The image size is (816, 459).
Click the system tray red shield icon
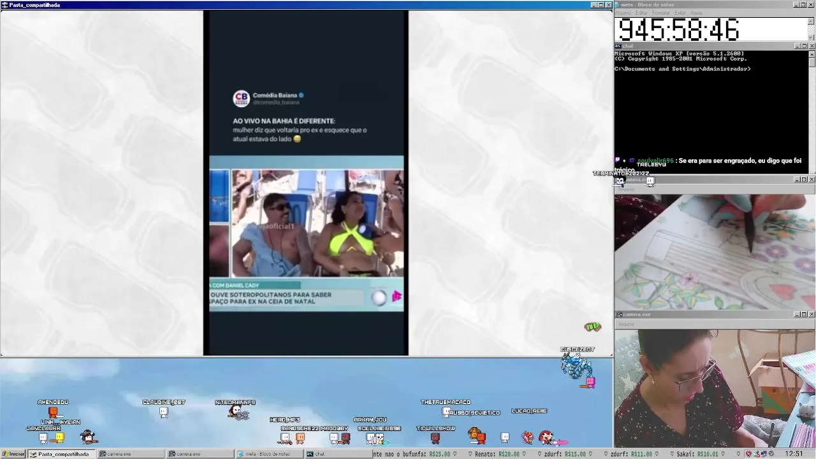[x=749, y=454]
